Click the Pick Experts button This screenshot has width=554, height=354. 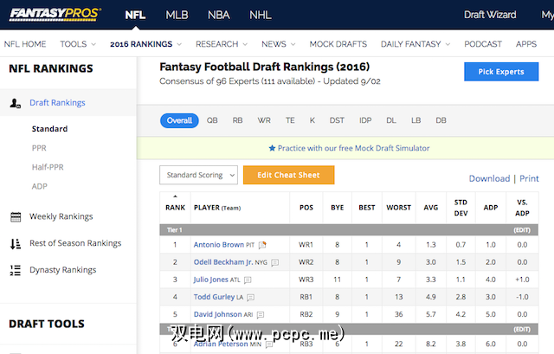[x=501, y=72]
